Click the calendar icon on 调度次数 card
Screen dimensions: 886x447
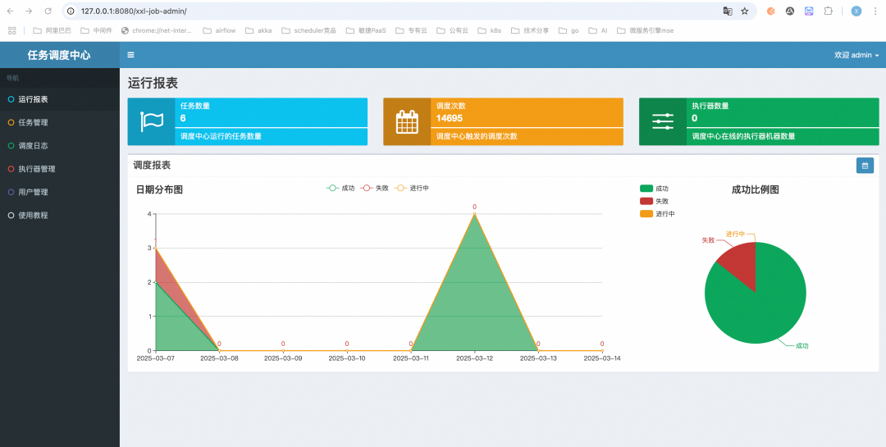point(407,121)
